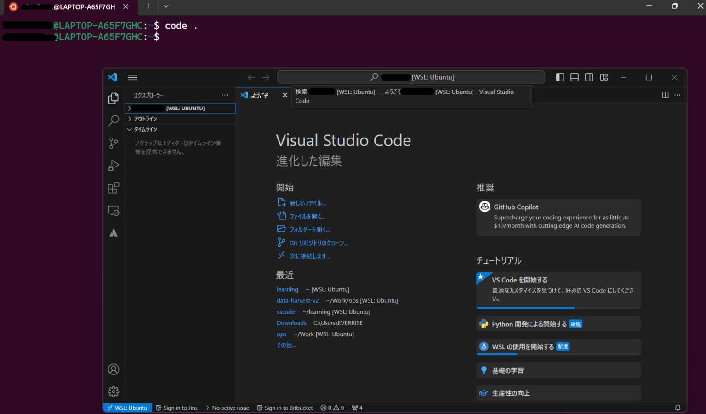Viewport: 706px width, 414px height.
Task: Open the GitHub Copilot recommendation card
Action: point(558,217)
